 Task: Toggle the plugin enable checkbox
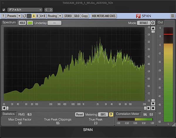(4, 10)
